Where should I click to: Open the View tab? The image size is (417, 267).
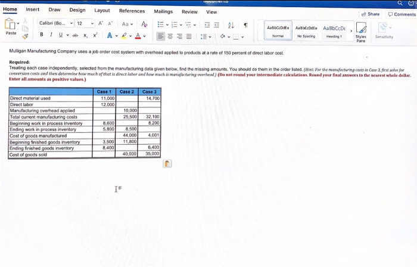click(x=211, y=12)
